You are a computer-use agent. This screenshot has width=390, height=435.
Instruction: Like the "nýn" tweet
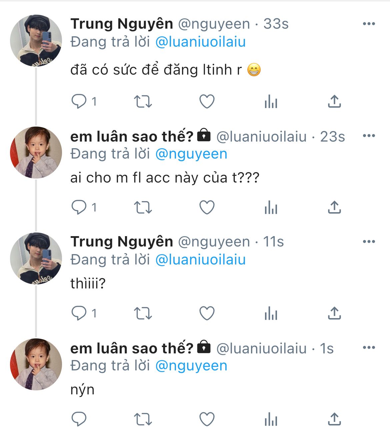click(207, 419)
